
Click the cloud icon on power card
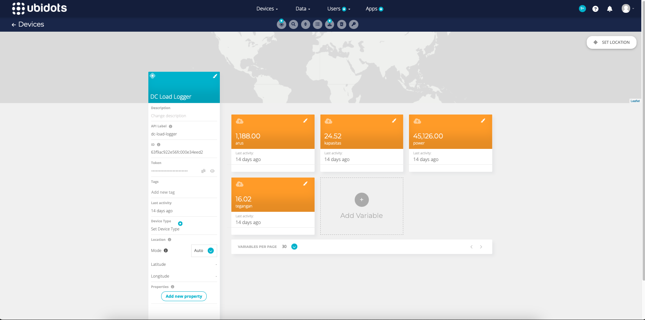point(417,121)
